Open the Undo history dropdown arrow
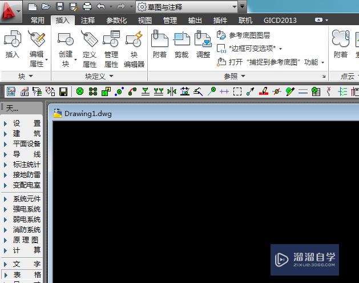 [111, 7]
